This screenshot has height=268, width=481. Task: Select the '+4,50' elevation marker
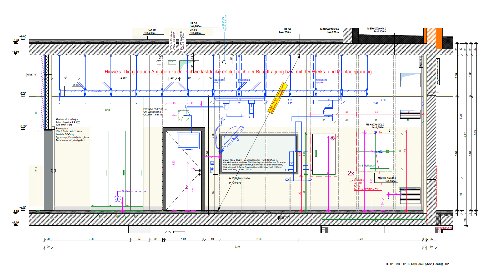(x=23, y=208)
